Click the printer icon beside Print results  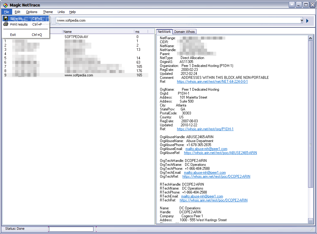point(6,24)
